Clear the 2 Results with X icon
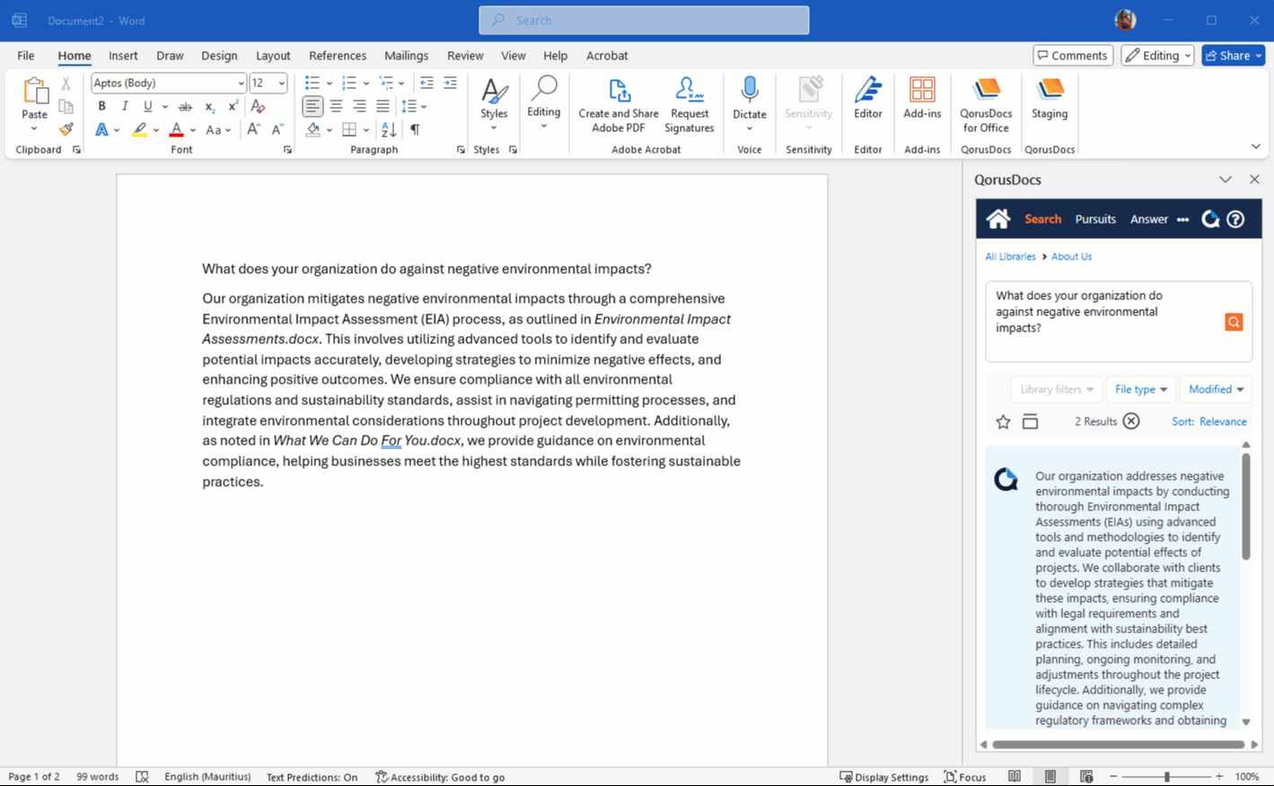 [x=1131, y=421]
